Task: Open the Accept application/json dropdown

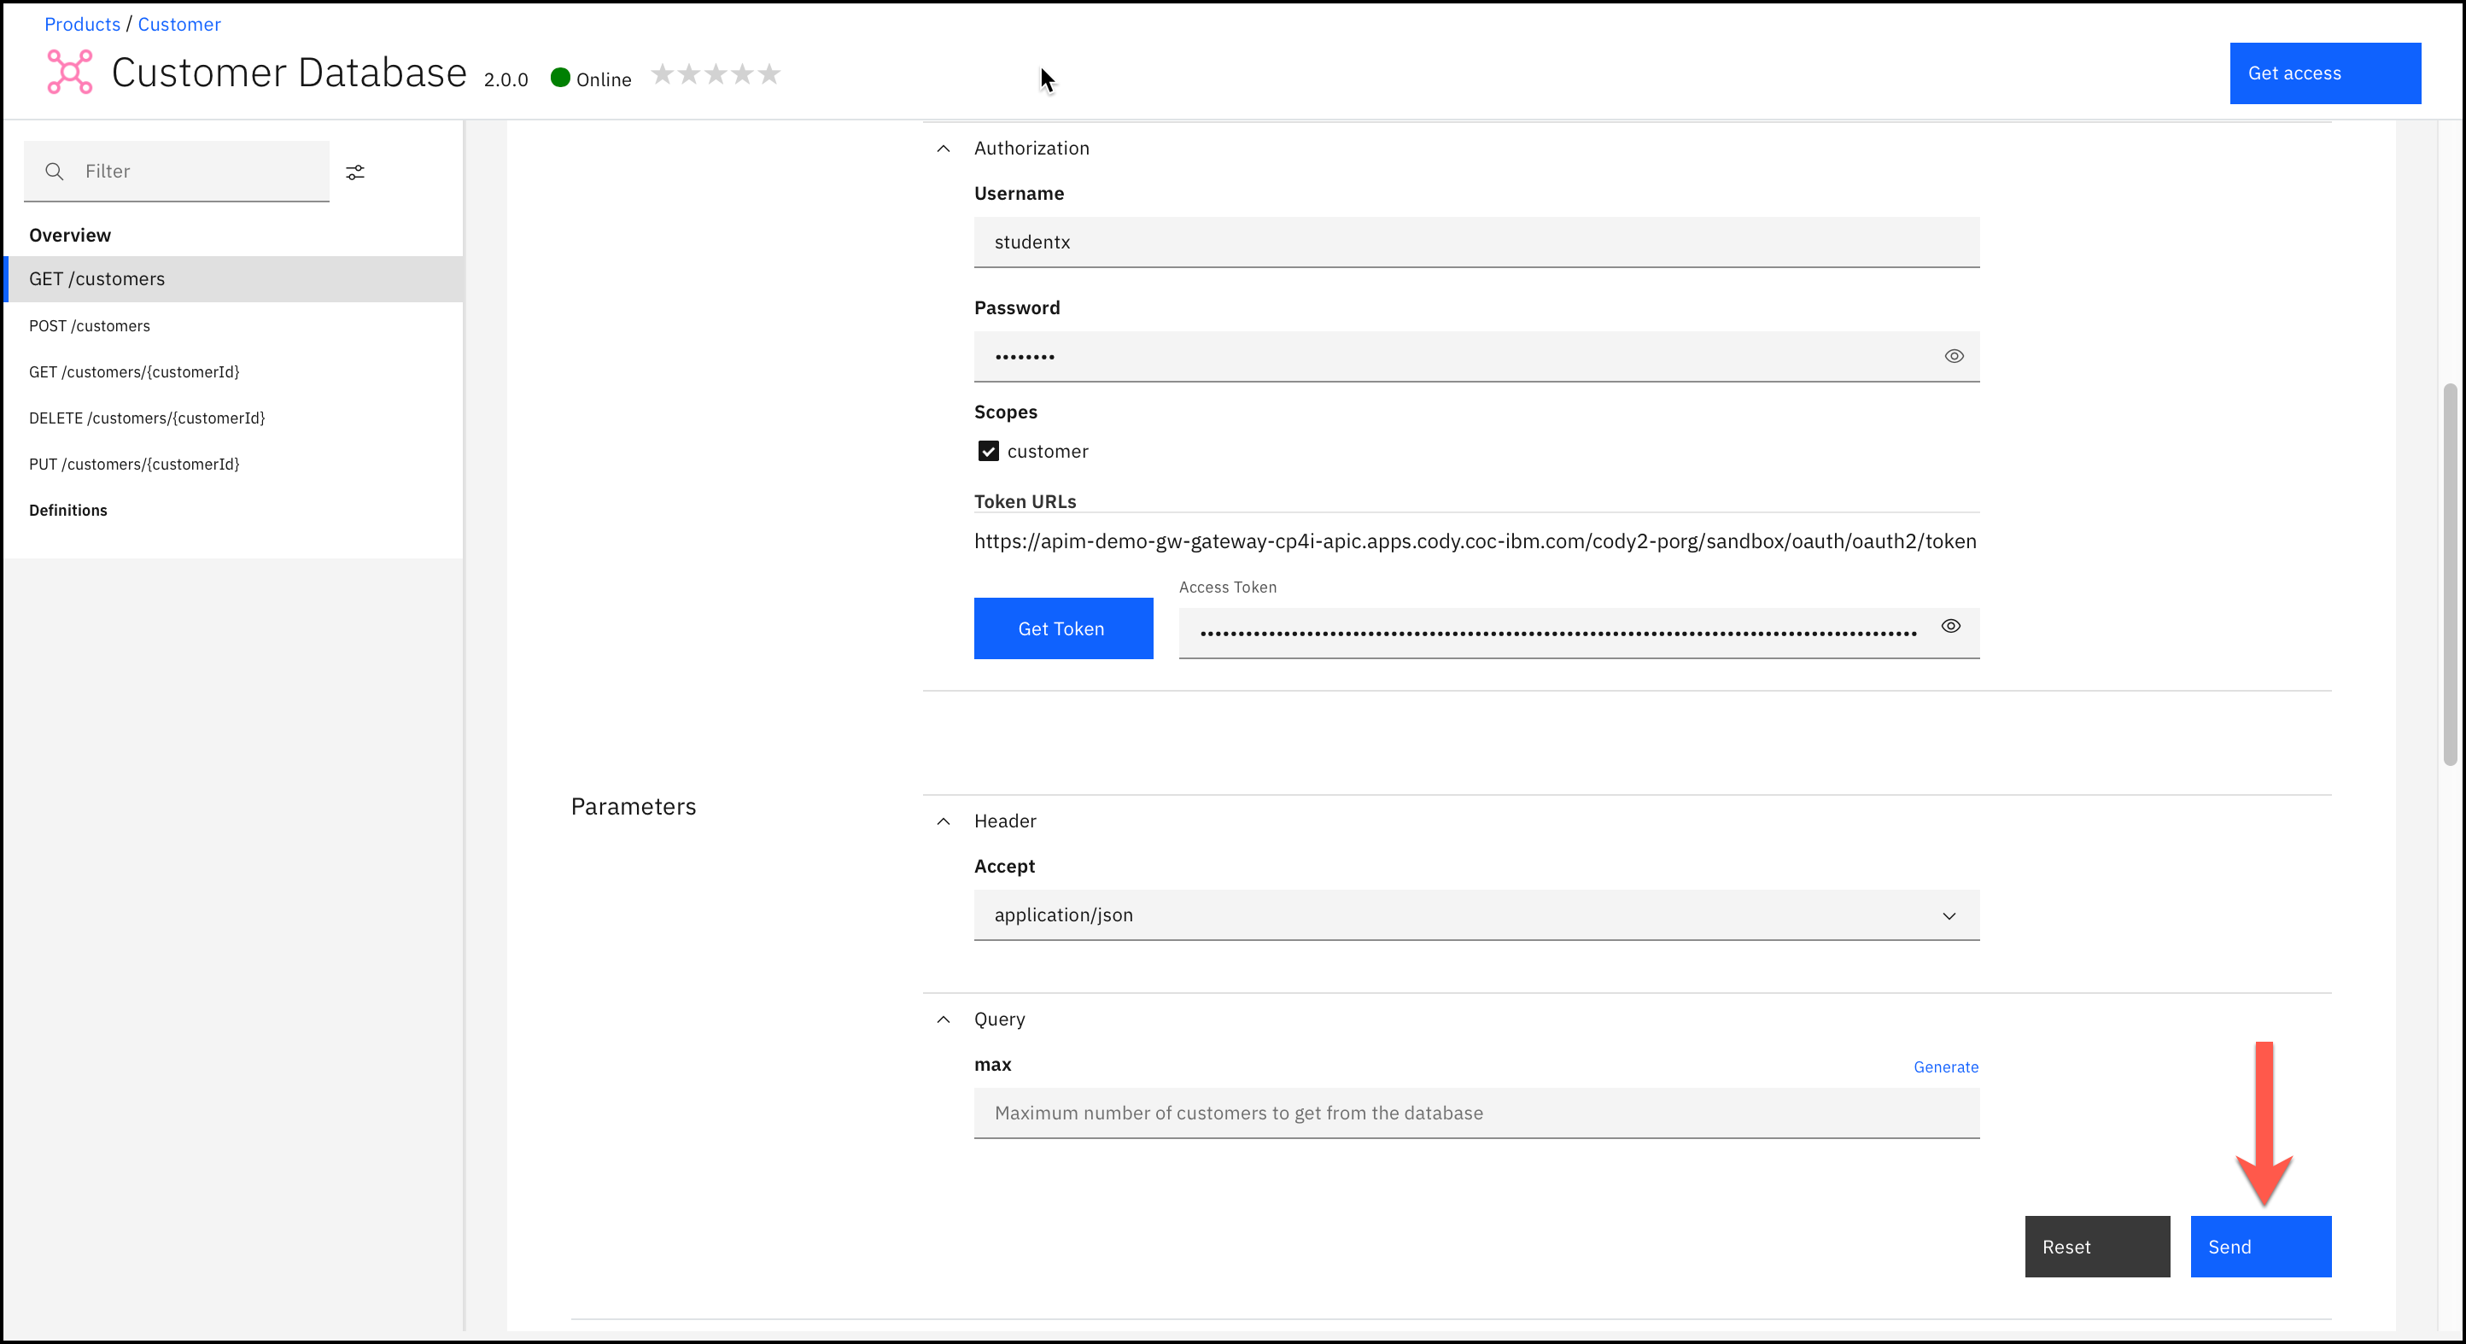Action: click(1476, 915)
